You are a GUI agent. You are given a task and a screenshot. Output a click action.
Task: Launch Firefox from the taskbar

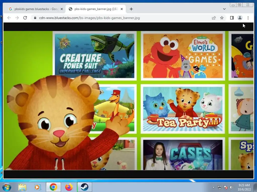coord(69,187)
